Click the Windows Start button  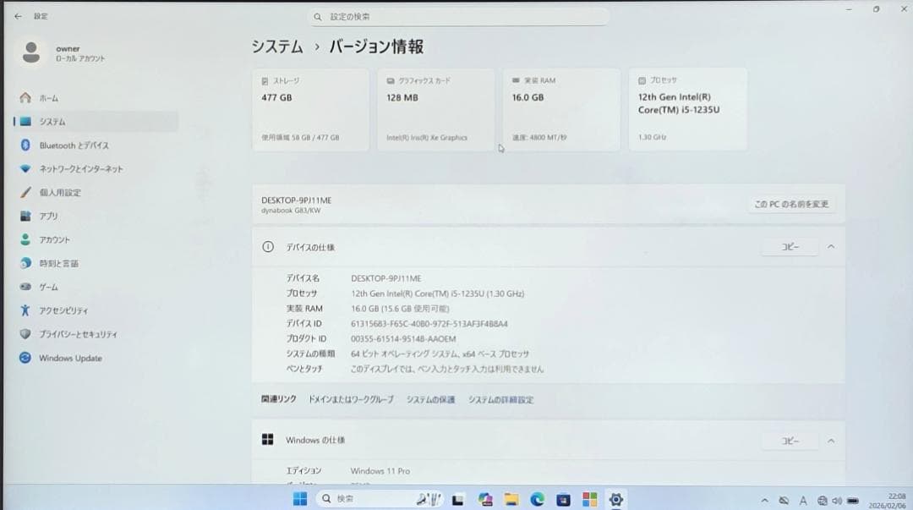click(x=299, y=498)
